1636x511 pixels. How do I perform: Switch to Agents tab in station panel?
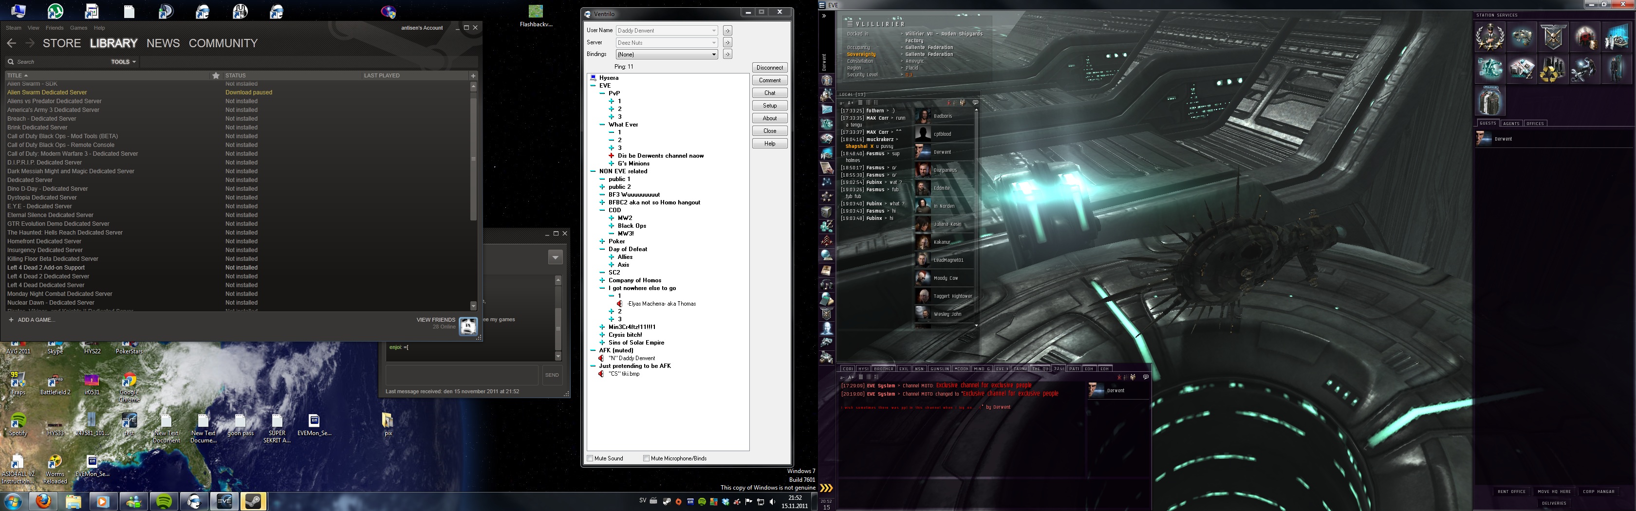click(1511, 123)
